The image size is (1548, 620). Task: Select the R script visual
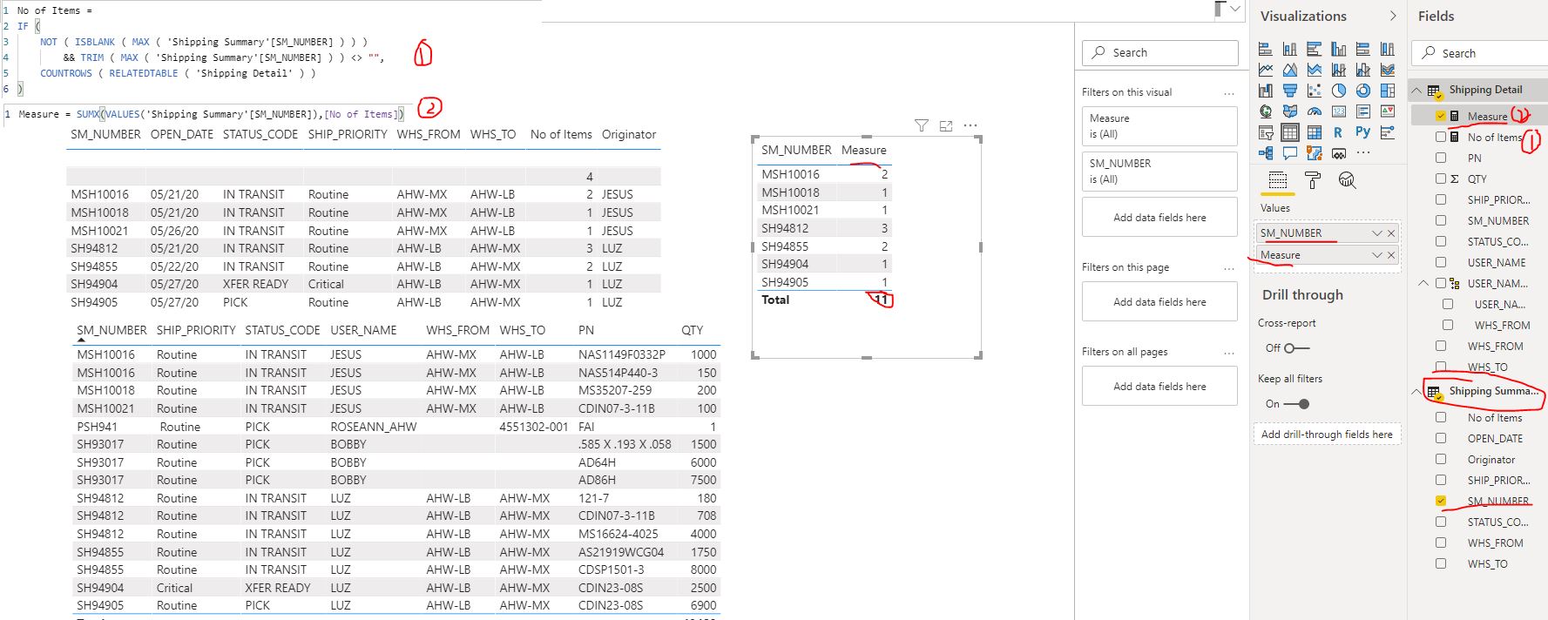(x=1339, y=132)
